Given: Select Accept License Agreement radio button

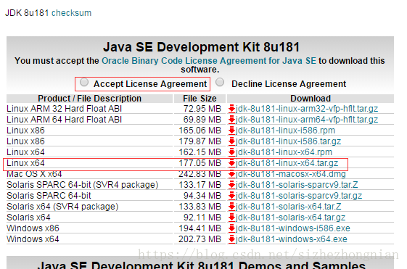Looking at the screenshot, I should pyautogui.click(x=84, y=82).
